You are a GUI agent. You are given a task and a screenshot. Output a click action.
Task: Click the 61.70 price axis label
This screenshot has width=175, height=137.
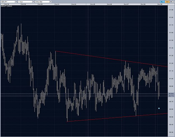click(171, 25)
